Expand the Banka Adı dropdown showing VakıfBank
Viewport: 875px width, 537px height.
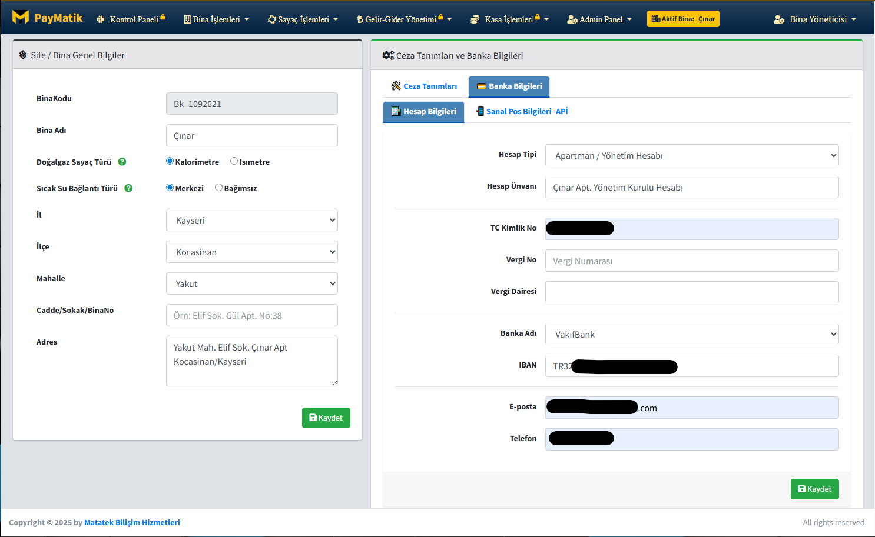pyautogui.click(x=691, y=334)
